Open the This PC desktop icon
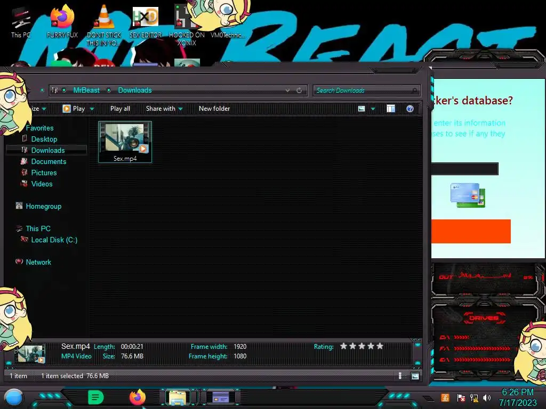Image resolution: width=546 pixels, height=409 pixels. point(21,22)
